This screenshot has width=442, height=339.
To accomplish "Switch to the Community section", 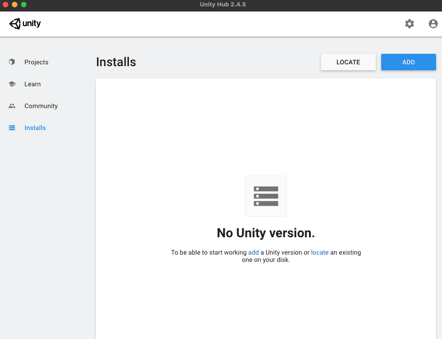I will [x=41, y=106].
